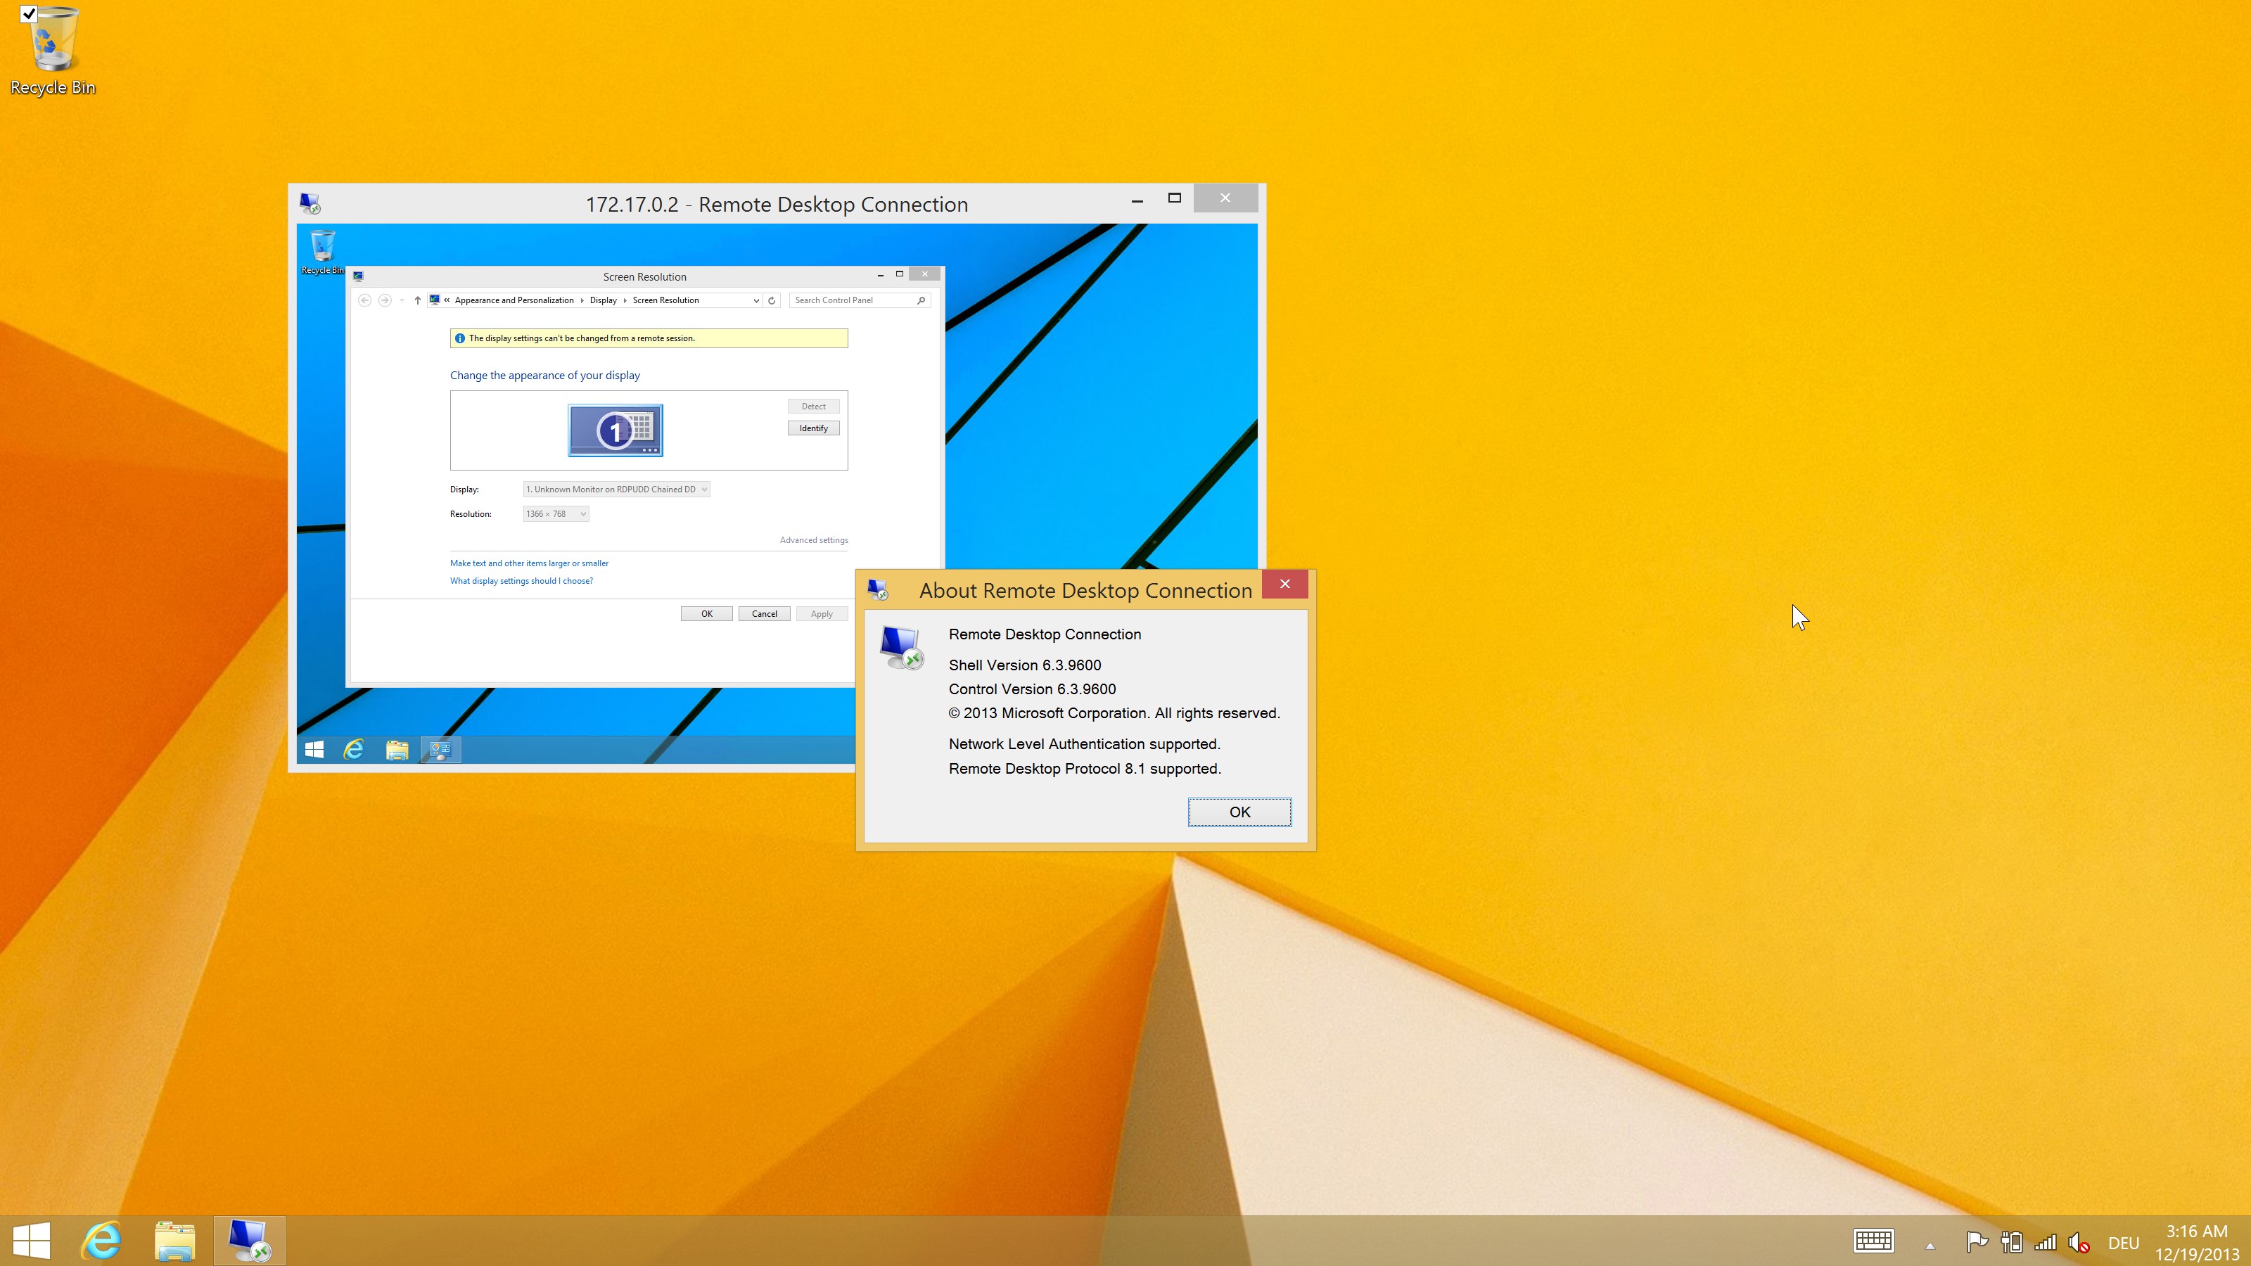Click the search magnifier icon
The image size is (2251, 1266).
921,300
